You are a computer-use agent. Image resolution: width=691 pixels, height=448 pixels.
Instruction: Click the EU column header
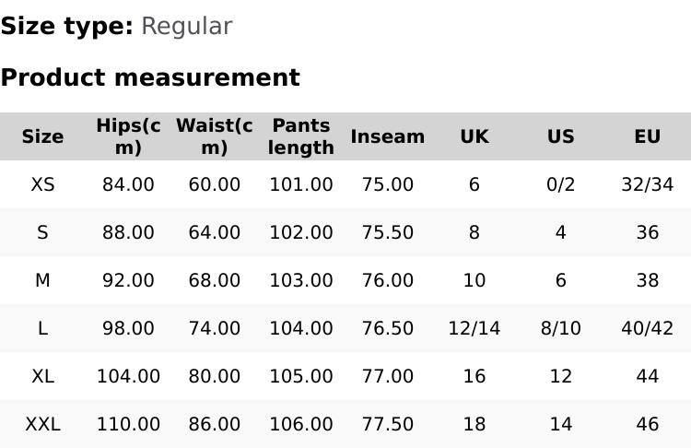pyautogui.click(x=647, y=136)
